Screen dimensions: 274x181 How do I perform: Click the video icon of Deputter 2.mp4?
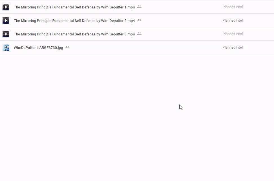pos(6,21)
